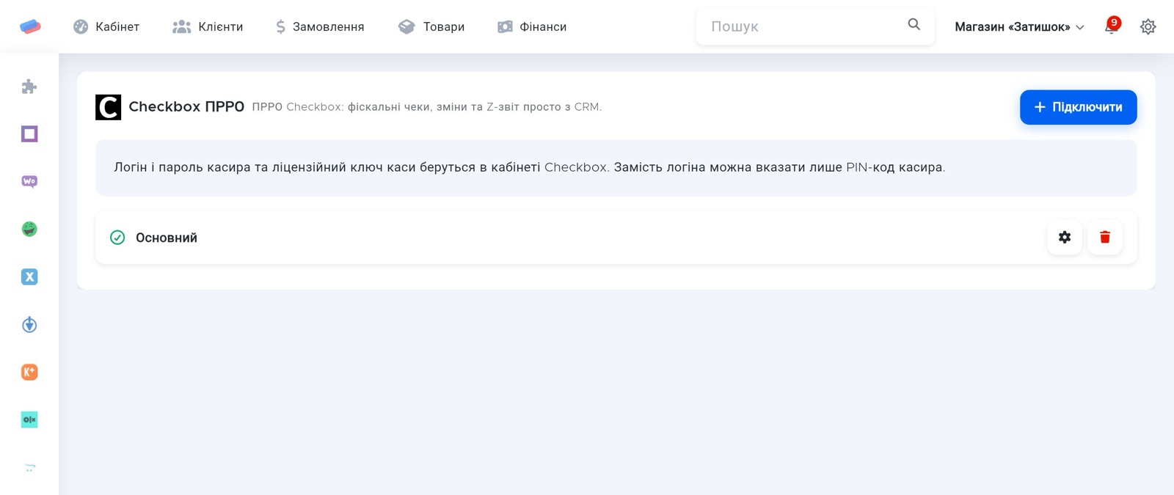
Task: Open the Кабінет menu
Action: (x=106, y=26)
